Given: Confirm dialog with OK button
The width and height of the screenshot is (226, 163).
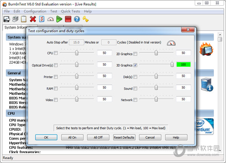Looking at the screenshot, I should tap(46, 137).
